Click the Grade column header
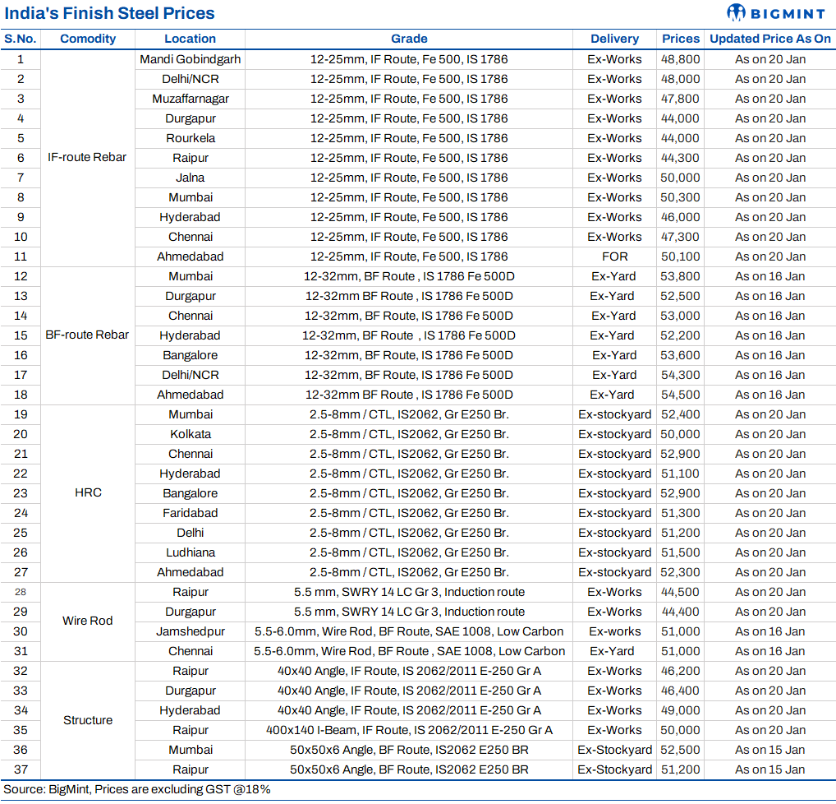 409,39
